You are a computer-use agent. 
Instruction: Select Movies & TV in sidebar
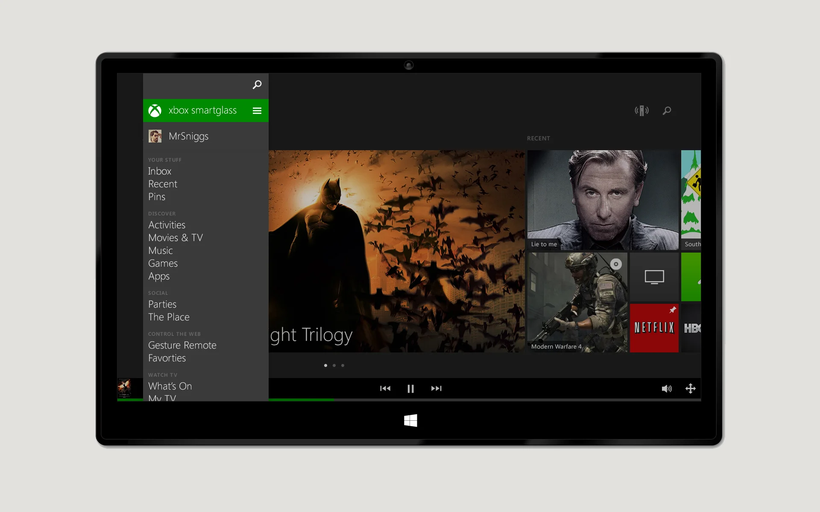click(x=176, y=238)
